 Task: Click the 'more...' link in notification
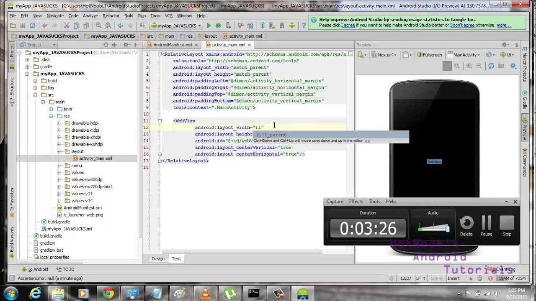(x=504, y=25)
